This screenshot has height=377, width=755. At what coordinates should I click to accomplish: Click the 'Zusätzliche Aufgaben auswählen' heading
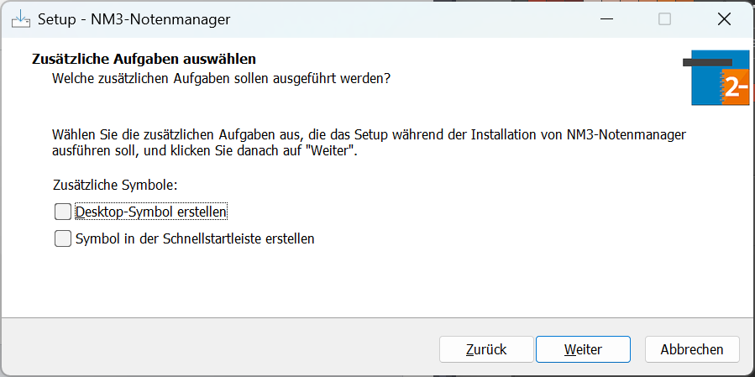click(x=144, y=60)
